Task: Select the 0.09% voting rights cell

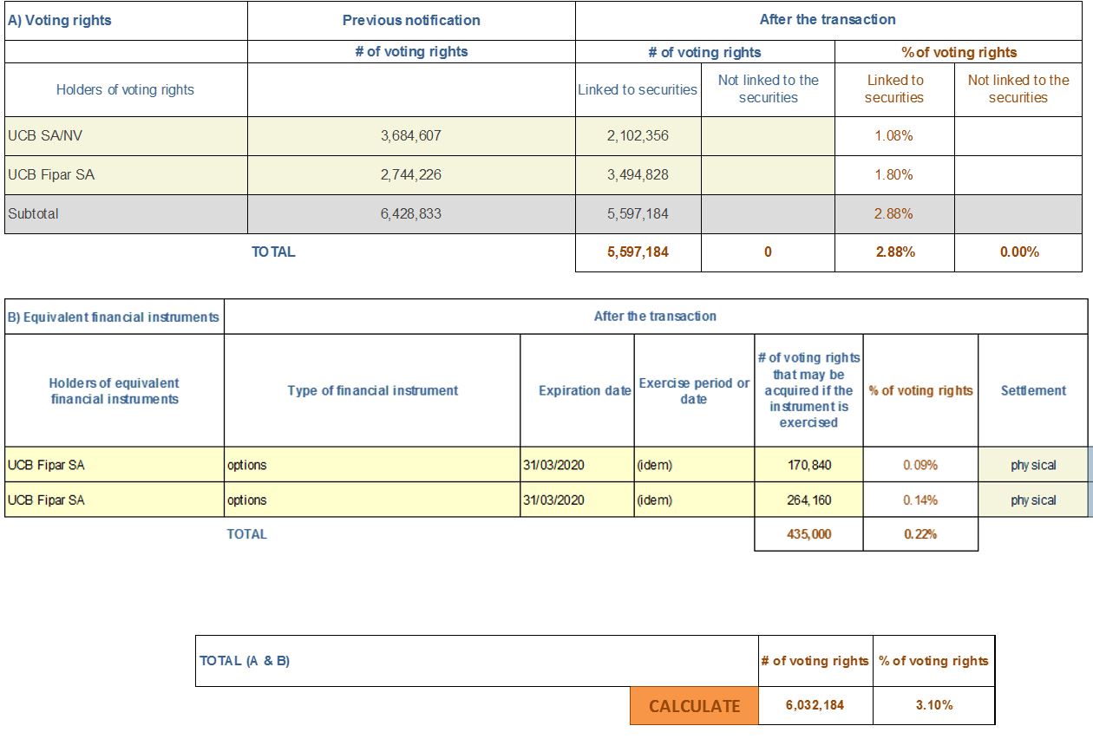Action: (920, 465)
